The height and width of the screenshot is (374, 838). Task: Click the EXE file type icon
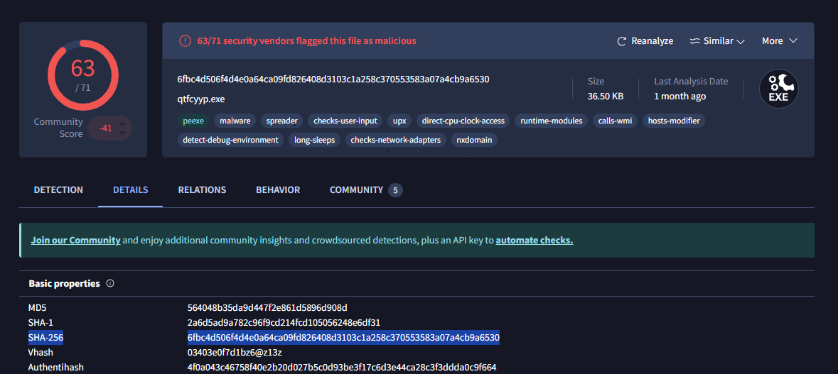point(778,89)
